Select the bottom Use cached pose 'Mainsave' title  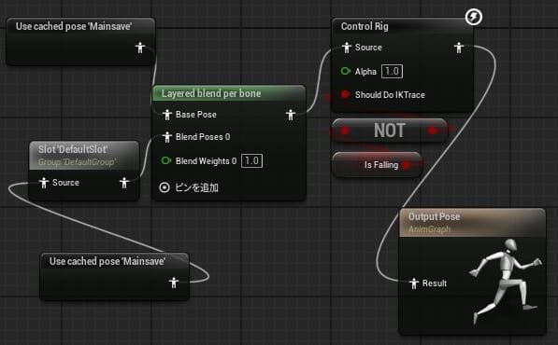(x=107, y=261)
